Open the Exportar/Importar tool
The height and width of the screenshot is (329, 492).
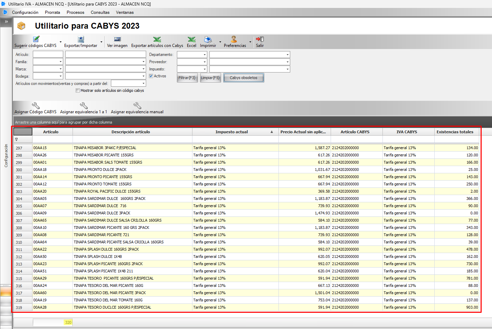[x=81, y=39]
